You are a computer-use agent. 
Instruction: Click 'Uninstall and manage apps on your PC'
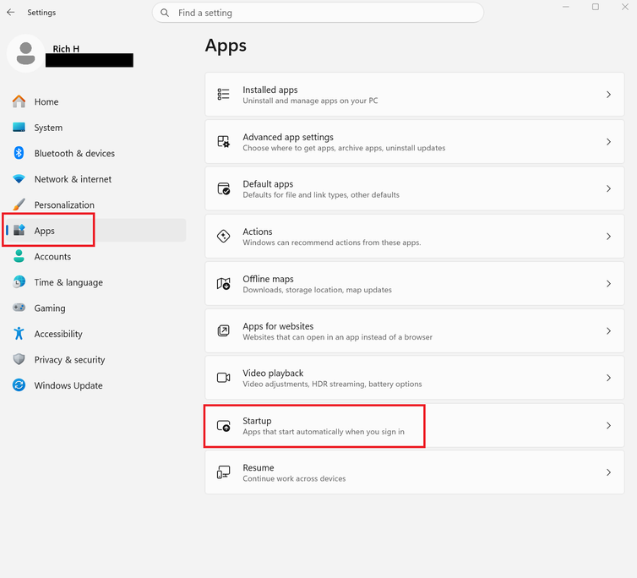coord(310,101)
